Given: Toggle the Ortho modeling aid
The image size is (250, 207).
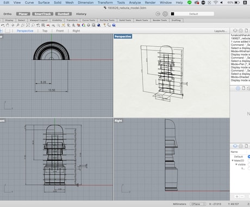Looking at the screenshot, I should (x=8, y=14).
